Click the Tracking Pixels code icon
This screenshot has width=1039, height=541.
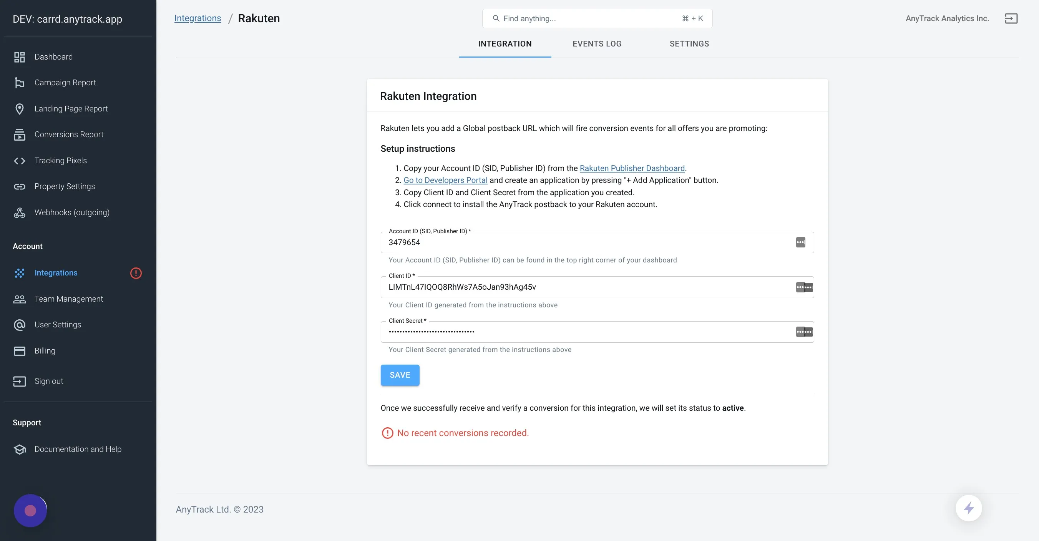click(19, 161)
